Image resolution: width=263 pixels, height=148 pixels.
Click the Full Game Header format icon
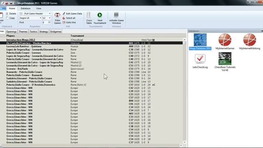pyautogui.click(x=21, y=14)
